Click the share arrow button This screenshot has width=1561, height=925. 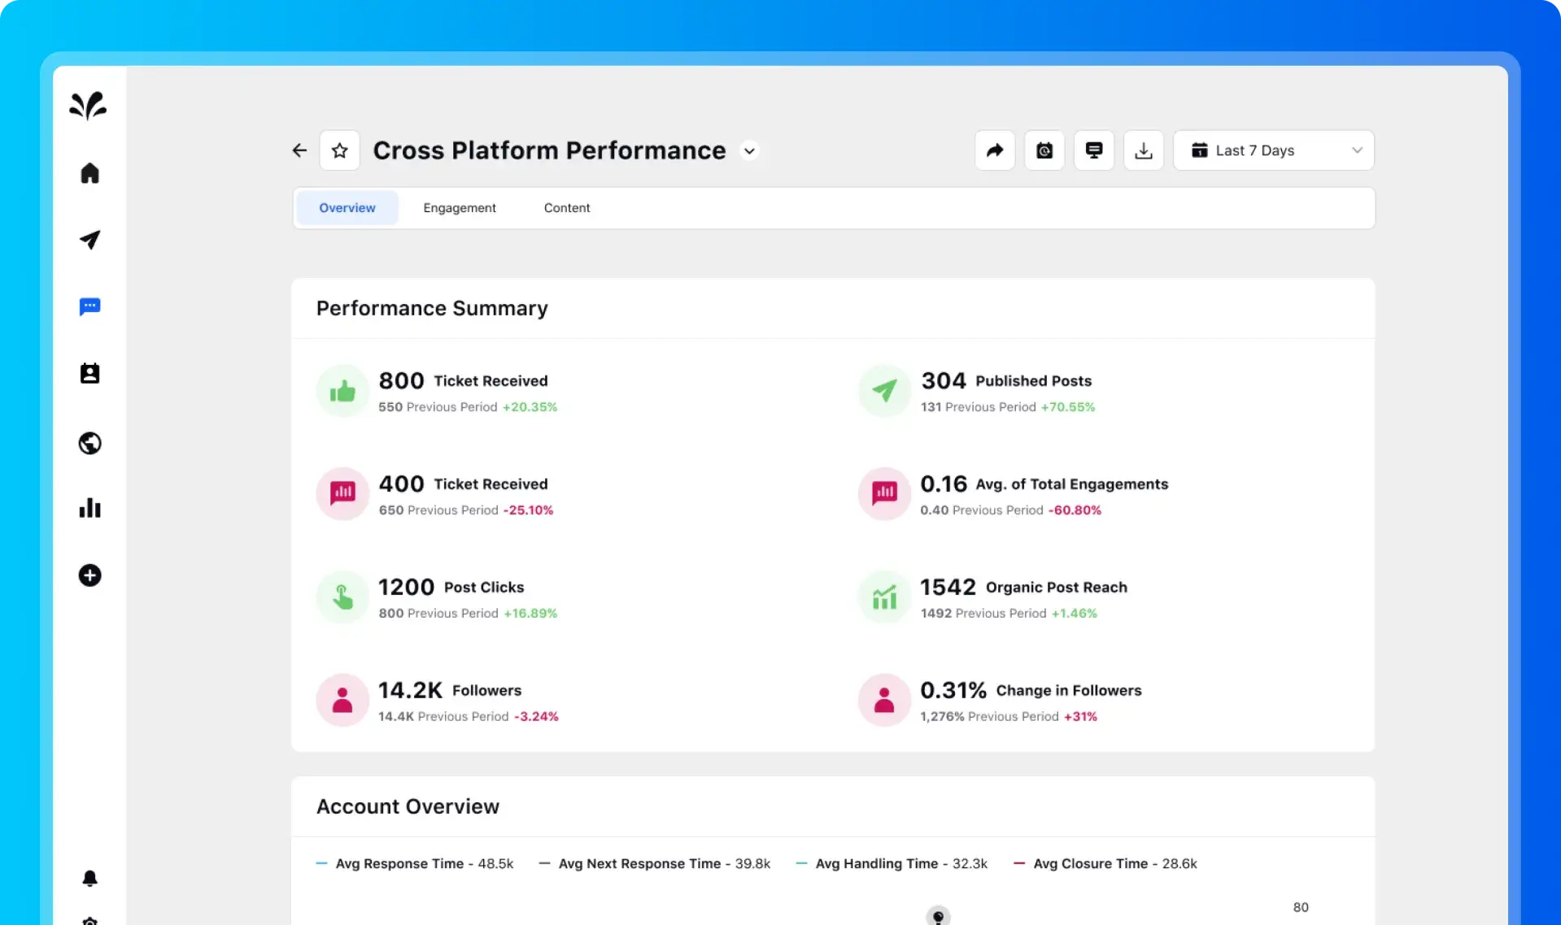coord(995,150)
